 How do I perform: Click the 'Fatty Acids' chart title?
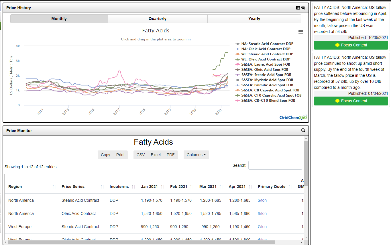(x=156, y=31)
